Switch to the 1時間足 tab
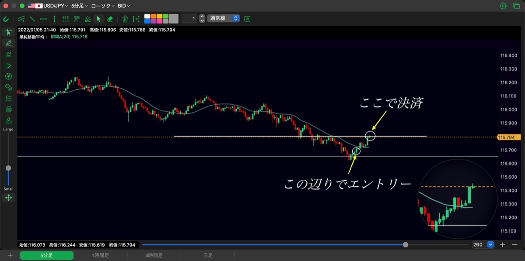Image resolution: width=525 pixels, height=261 pixels. [100, 255]
